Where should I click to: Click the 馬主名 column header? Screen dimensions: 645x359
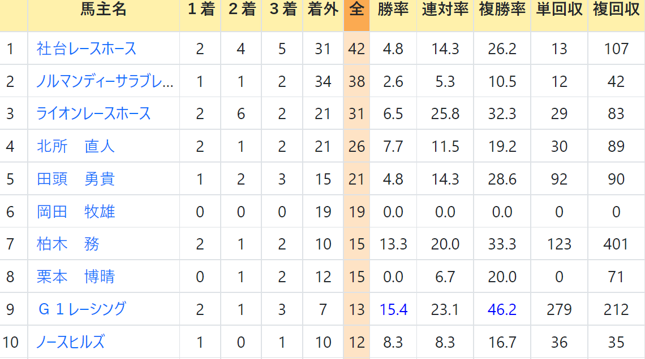pyautogui.click(x=103, y=9)
